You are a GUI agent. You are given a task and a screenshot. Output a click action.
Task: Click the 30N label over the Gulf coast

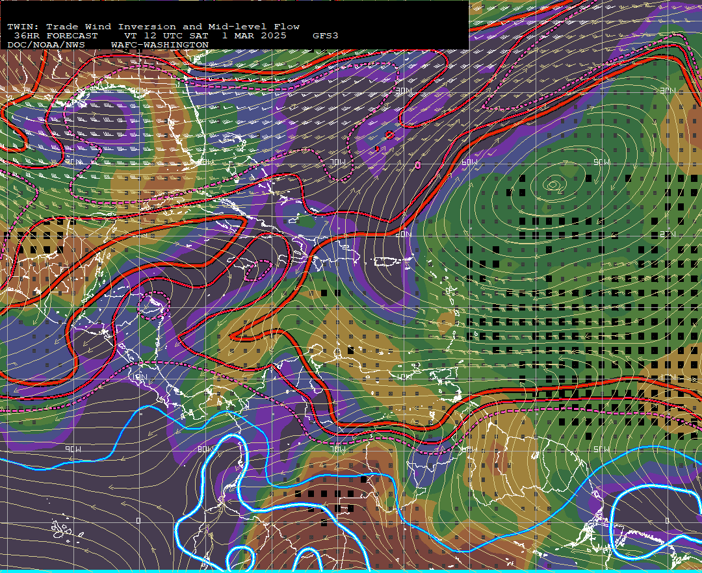[x=139, y=91]
